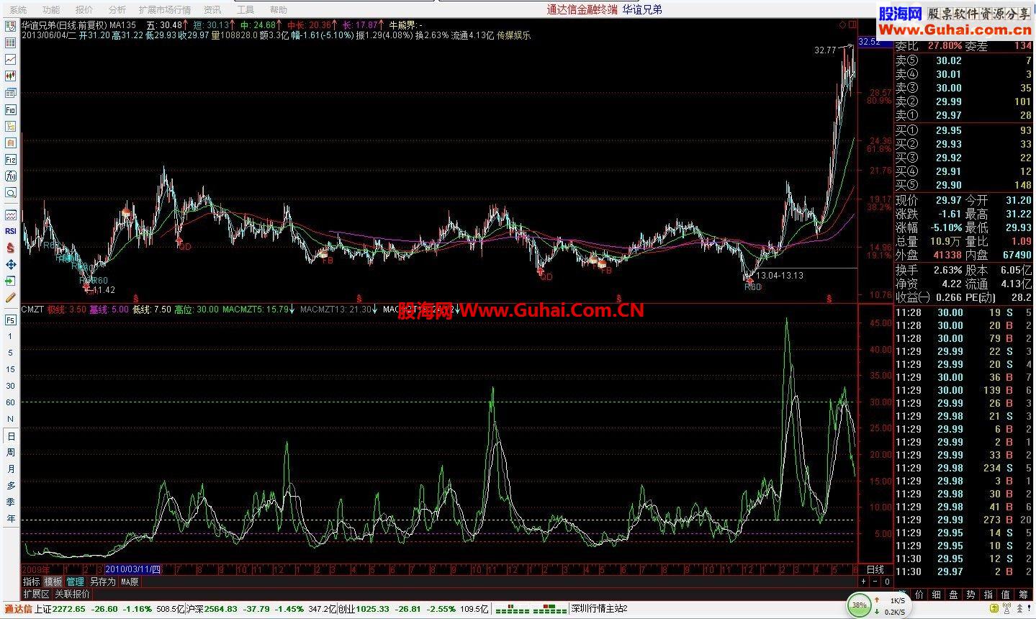Select the 月 monthly period button
Image resolution: width=1036 pixels, height=619 pixels.
(x=11, y=469)
